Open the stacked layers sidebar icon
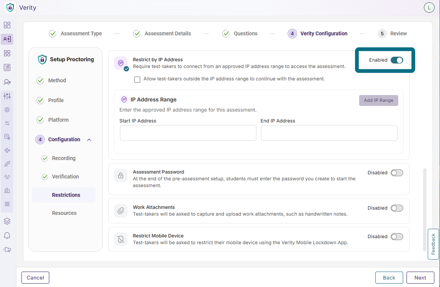Image resolution: width=440 pixels, height=287 pixels. tap(7, 221)
